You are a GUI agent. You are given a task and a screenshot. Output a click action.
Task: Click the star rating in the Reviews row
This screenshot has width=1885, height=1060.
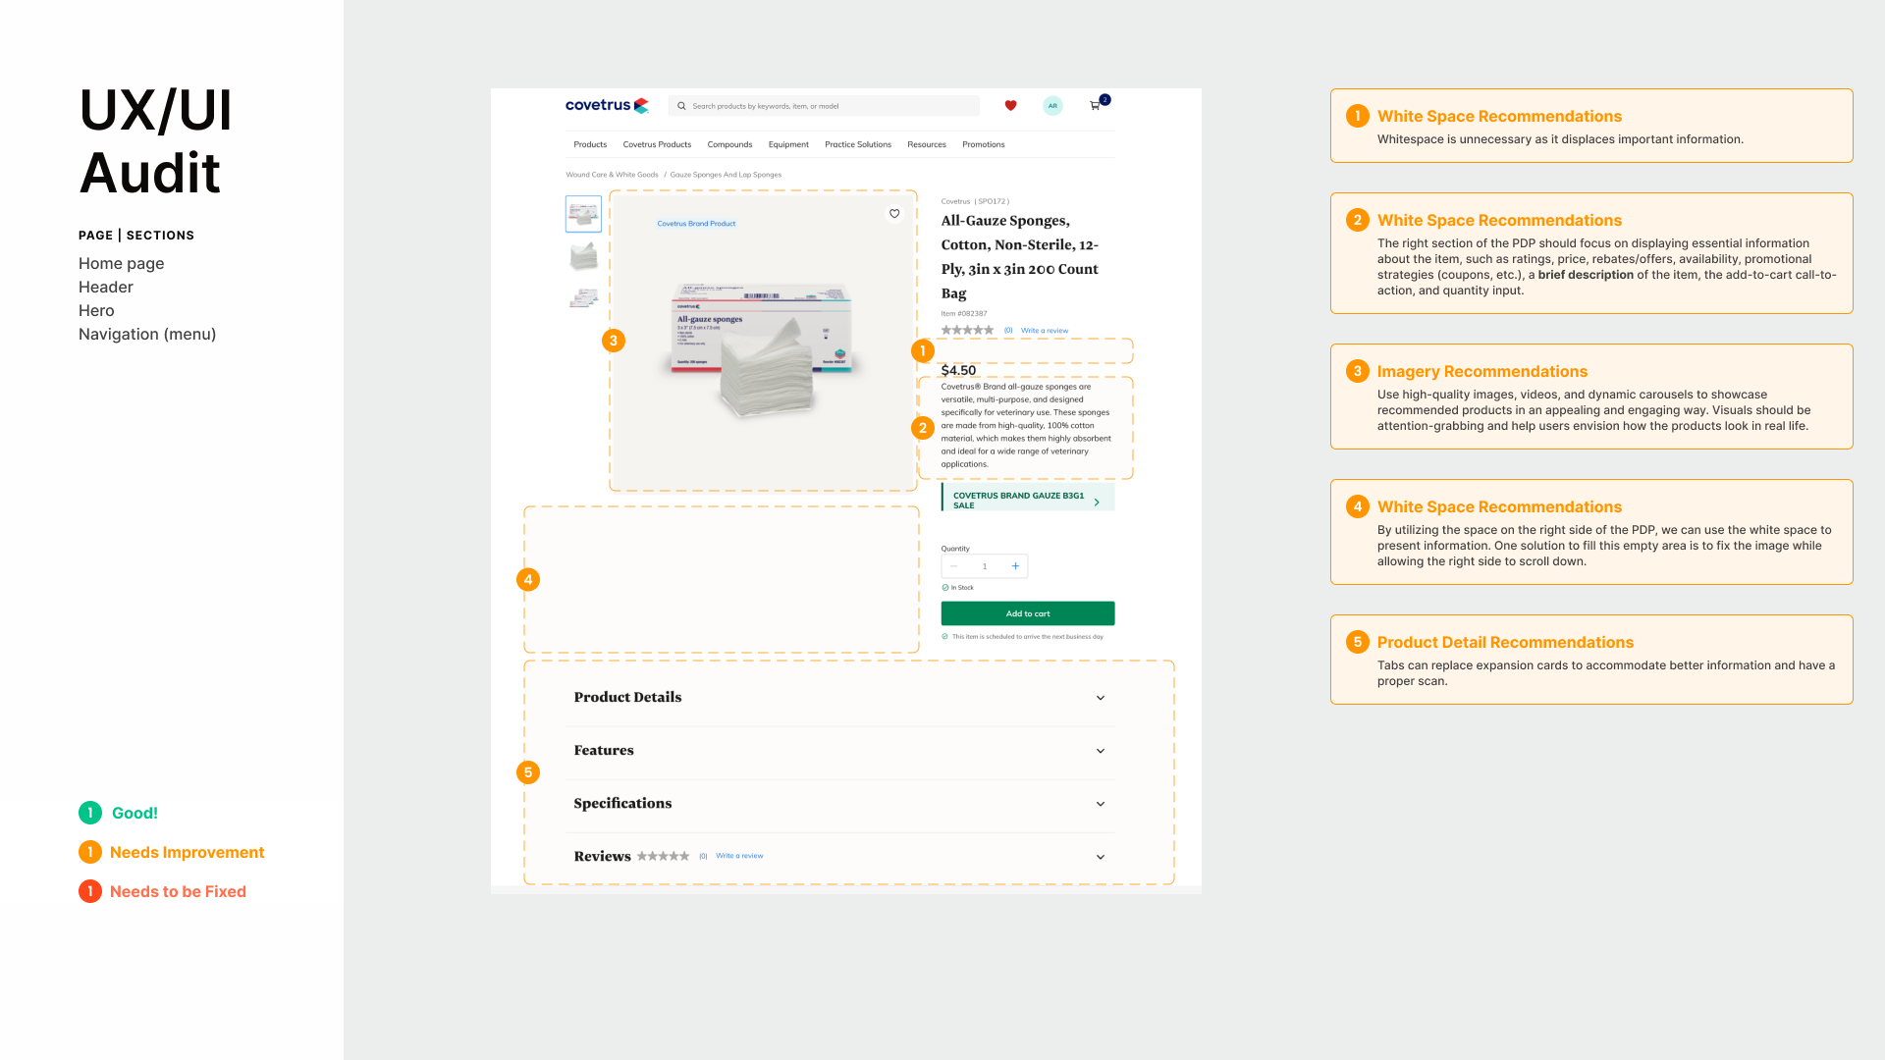(x=663, y=856)
